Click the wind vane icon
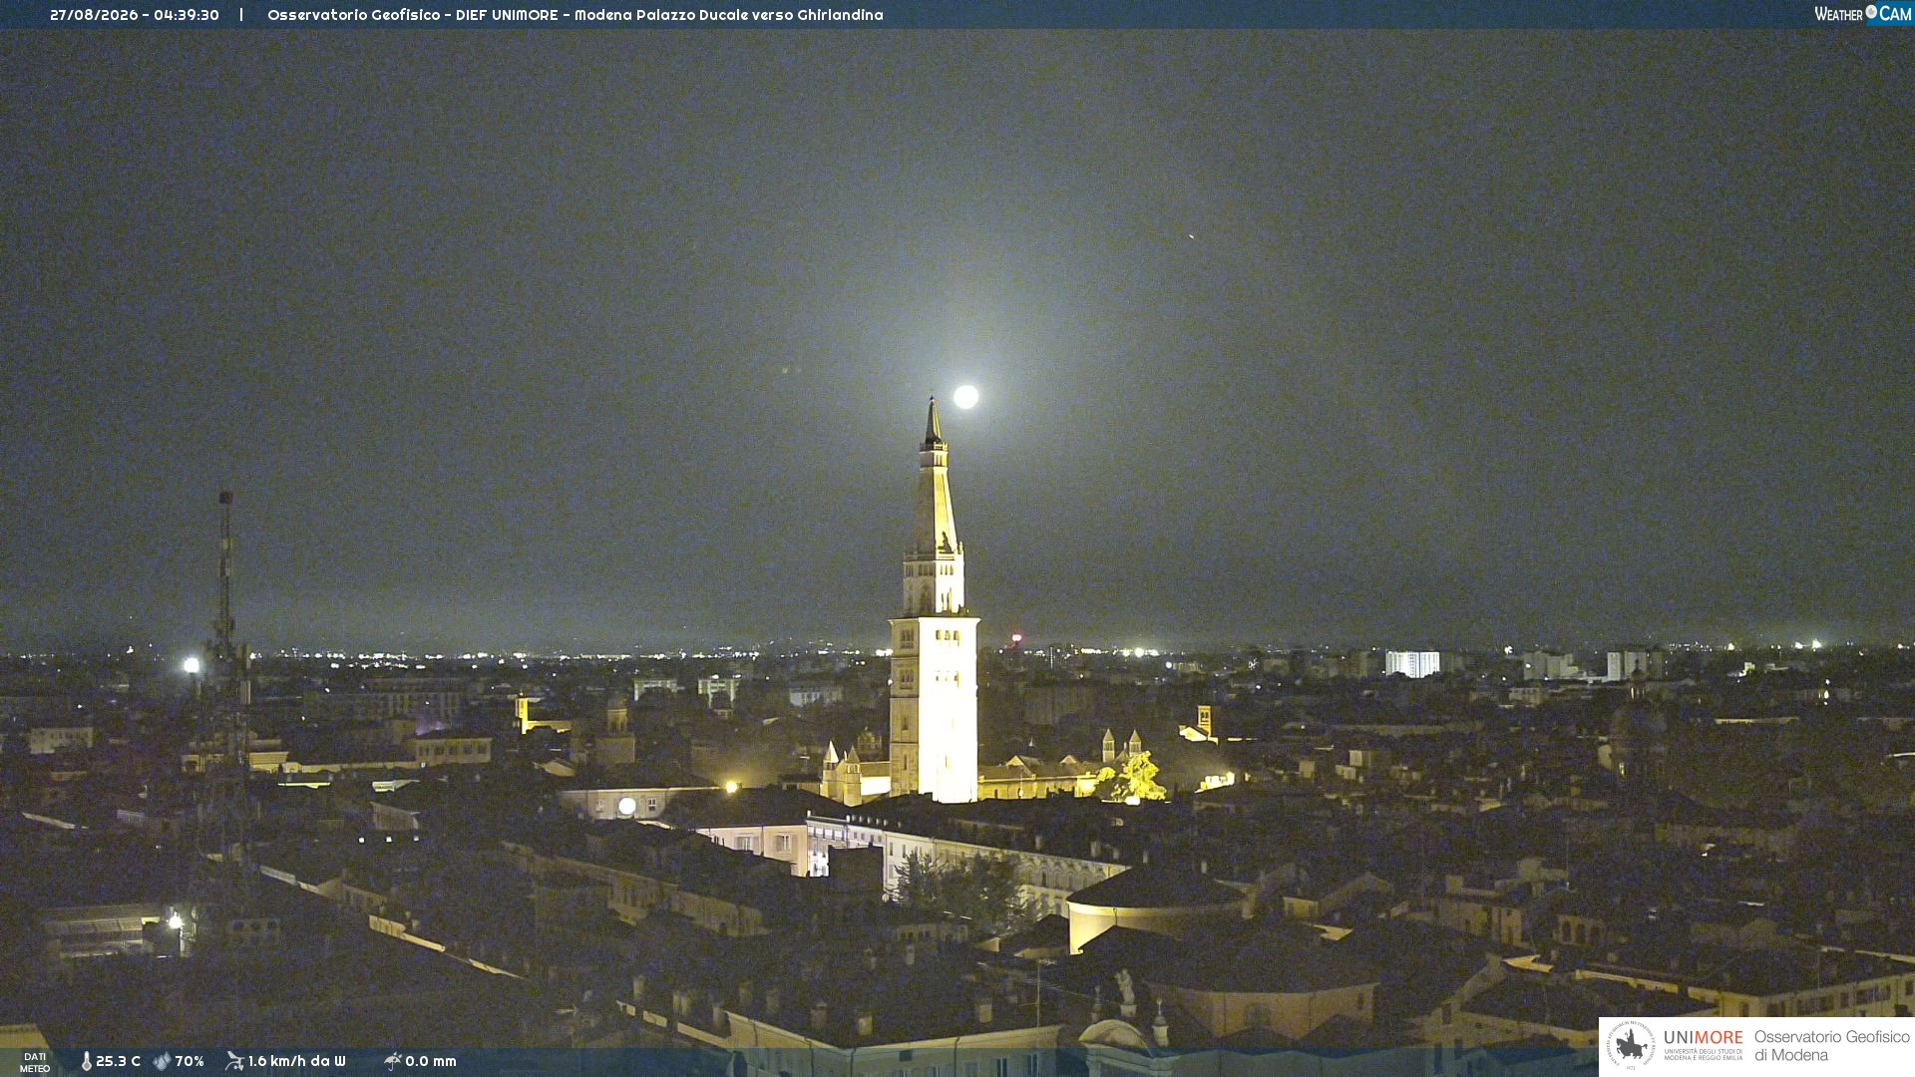Screen dimensions: 1915x1077 [234, 1061]
